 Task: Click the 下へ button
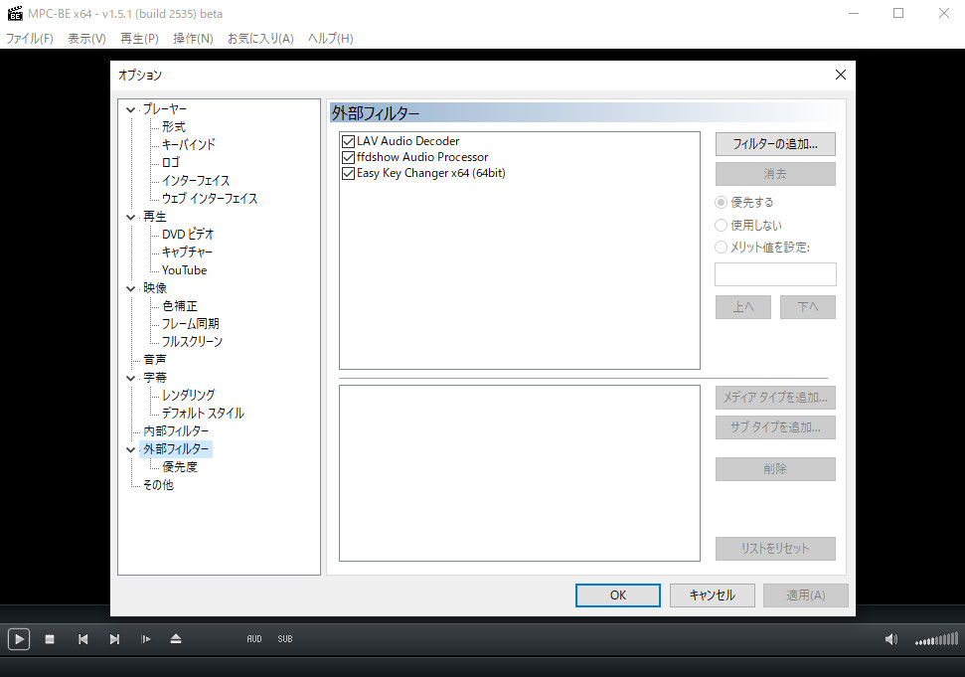click(808, 307)
